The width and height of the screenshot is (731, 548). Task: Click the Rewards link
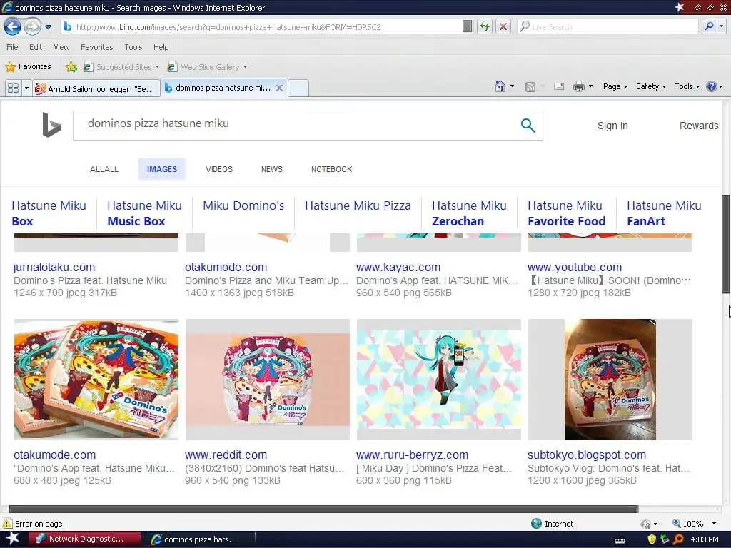click(699, 126)
